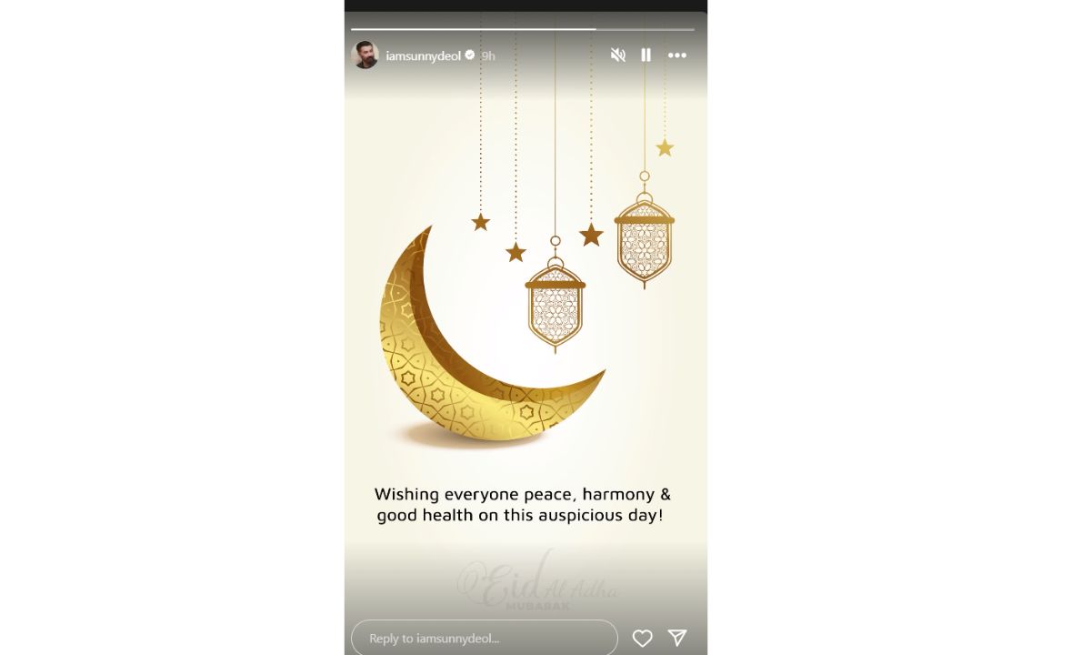The image size is (1091, 655).
Task: Open iamsunnydeol's profile picture avatar
Action: coord(365,55)
